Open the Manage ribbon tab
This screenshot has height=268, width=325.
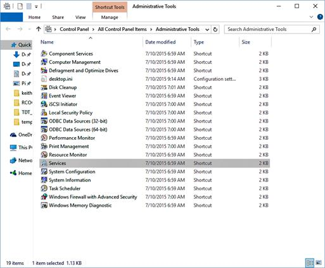click(x=110, y=17)
